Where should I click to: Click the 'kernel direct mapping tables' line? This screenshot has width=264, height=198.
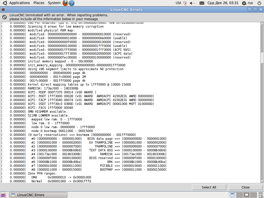click(x=79, y=85)
